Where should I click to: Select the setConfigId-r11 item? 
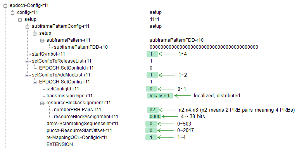tap(63, 89)
